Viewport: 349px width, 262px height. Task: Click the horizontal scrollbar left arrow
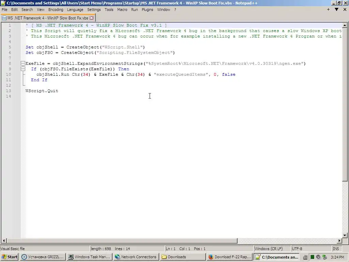pos(4,241)
